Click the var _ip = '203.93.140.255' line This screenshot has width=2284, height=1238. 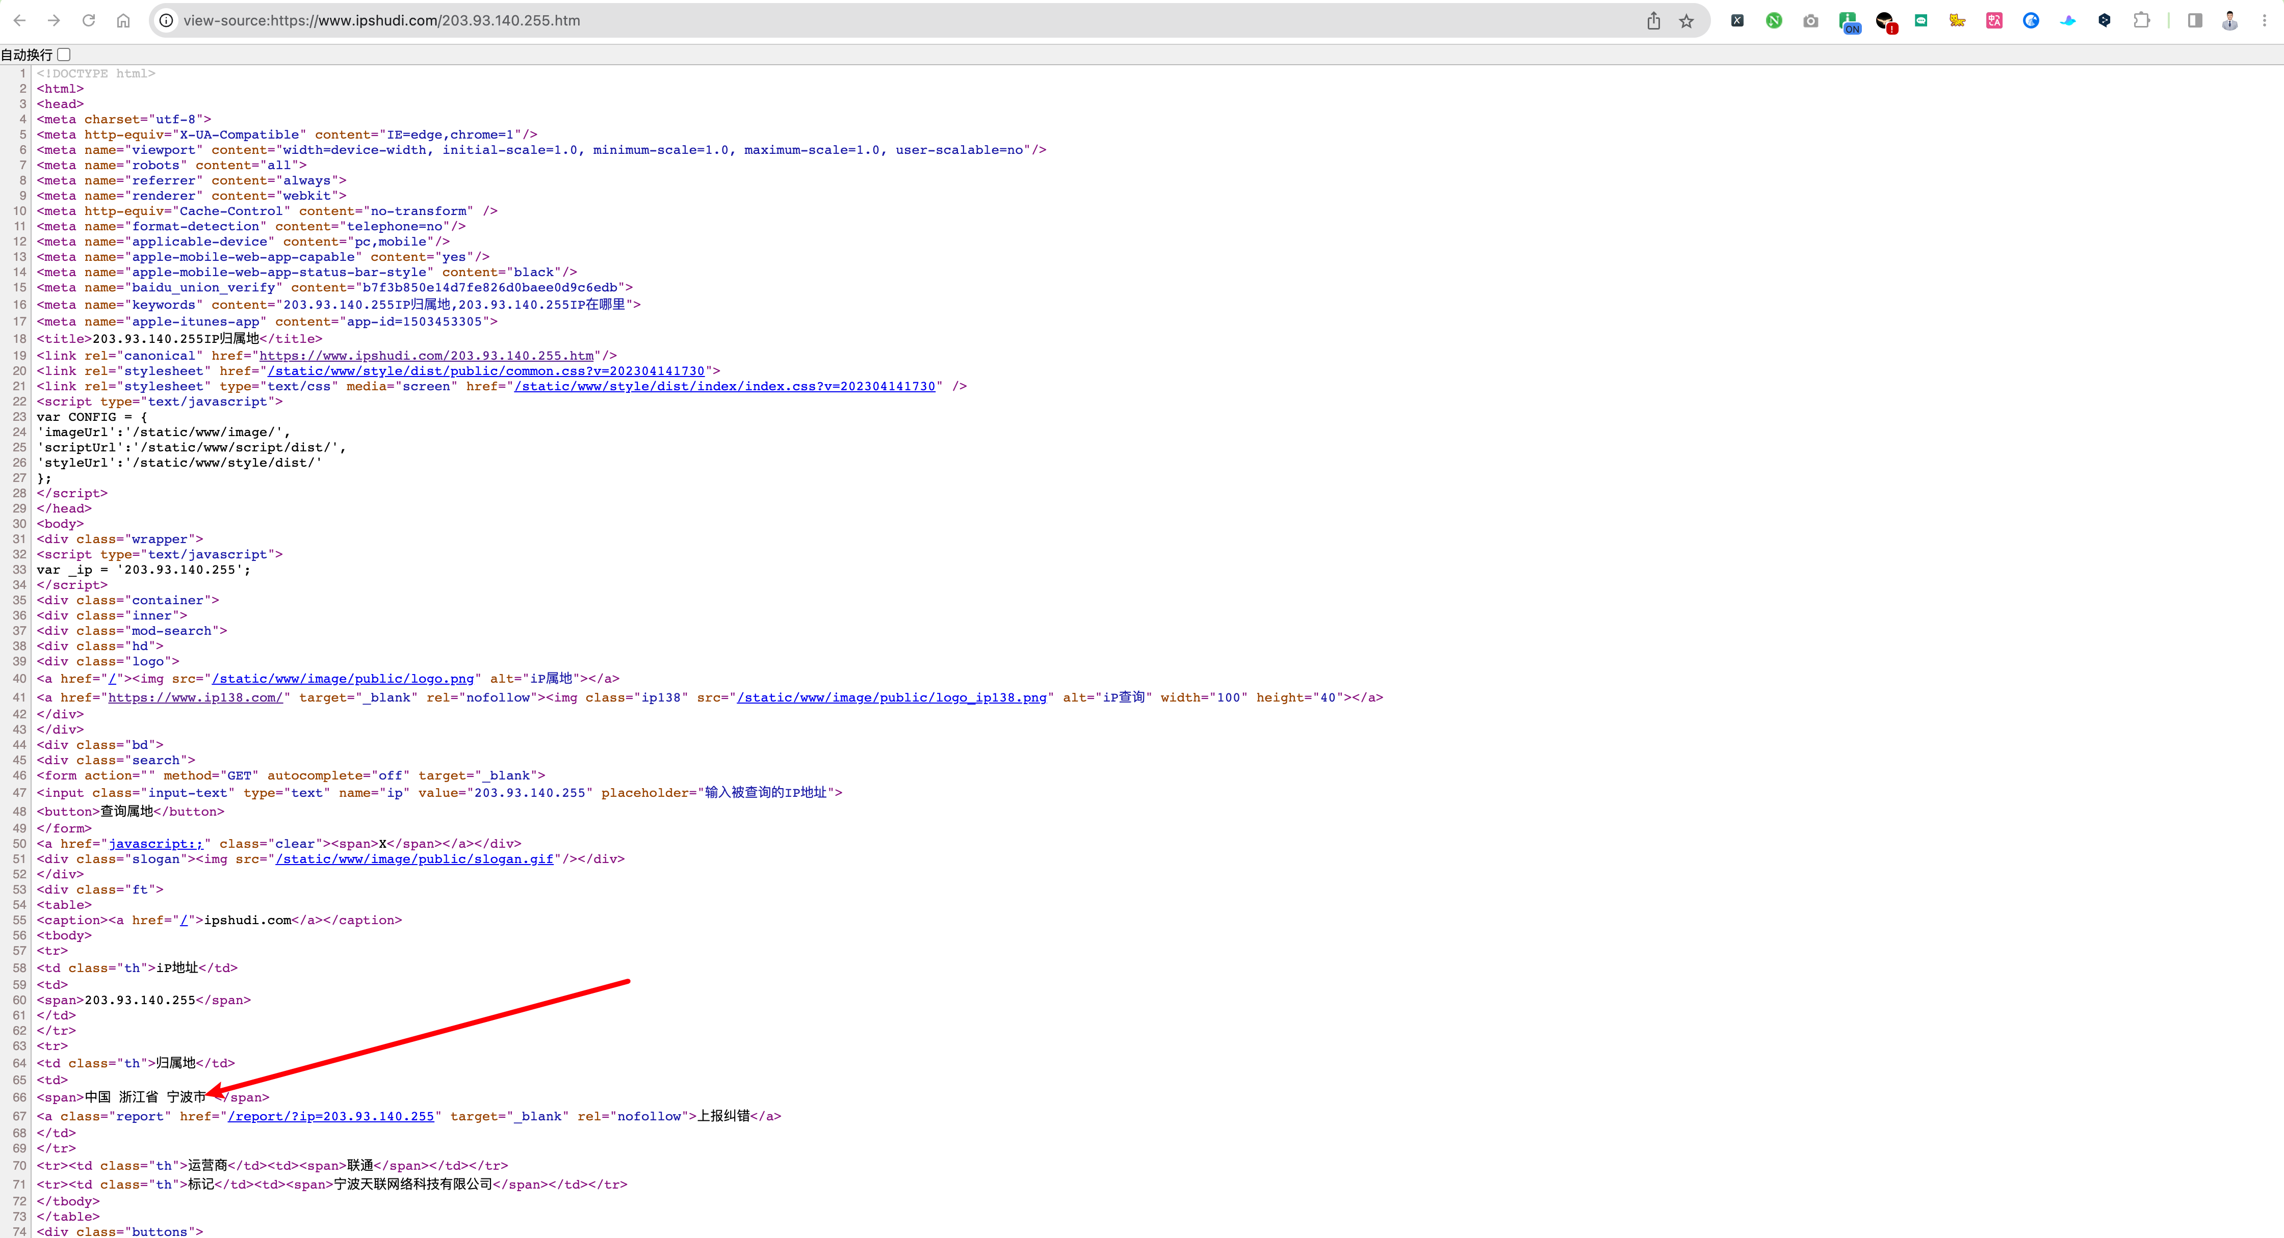tap(144, 570)
